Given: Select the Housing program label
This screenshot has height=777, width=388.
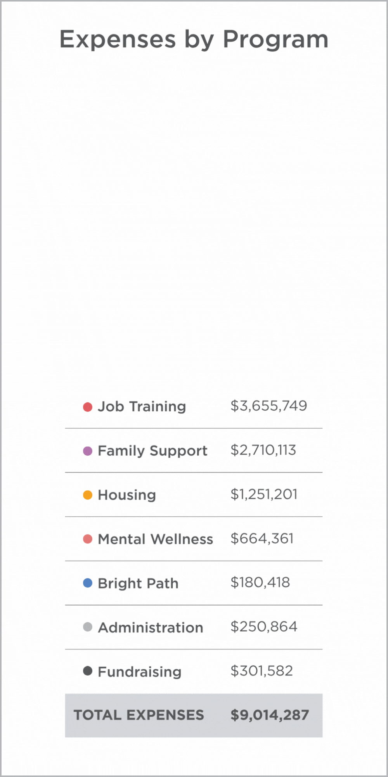Looking at the screenshot, I should pos(127,495).
